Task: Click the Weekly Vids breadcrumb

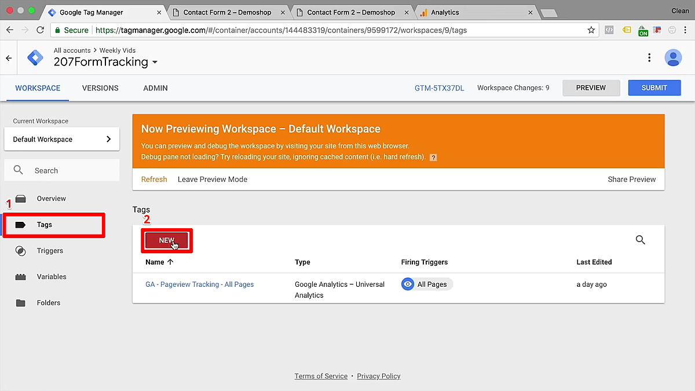Action: click(x=118, y=50)
